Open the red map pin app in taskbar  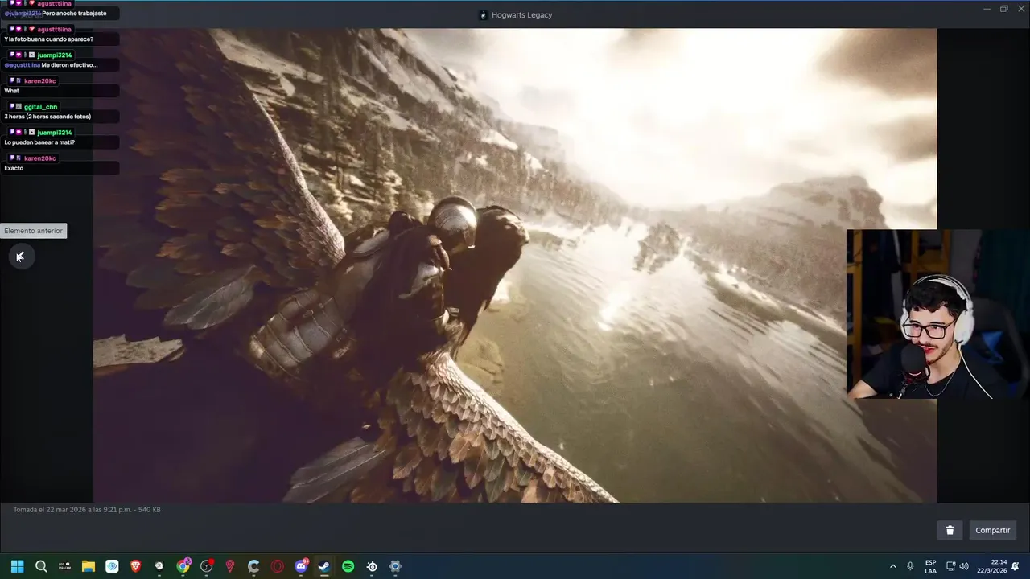click(x=230, y=566)
